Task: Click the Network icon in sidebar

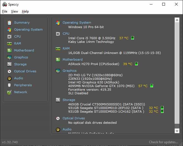Action: (9, 92)
